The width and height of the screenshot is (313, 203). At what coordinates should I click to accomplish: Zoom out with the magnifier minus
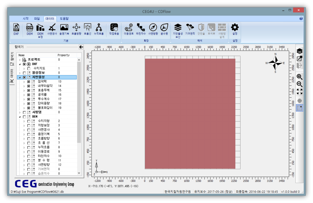click(300, 84)
